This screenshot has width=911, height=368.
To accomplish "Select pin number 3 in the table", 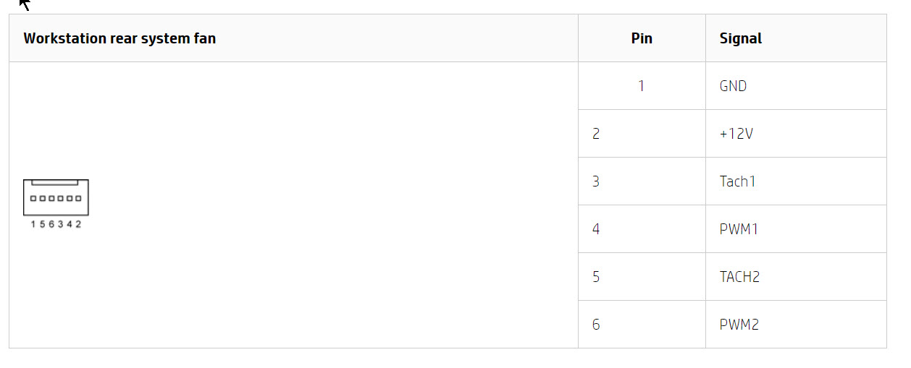I will pyautogui.click(x=596, y=181).
